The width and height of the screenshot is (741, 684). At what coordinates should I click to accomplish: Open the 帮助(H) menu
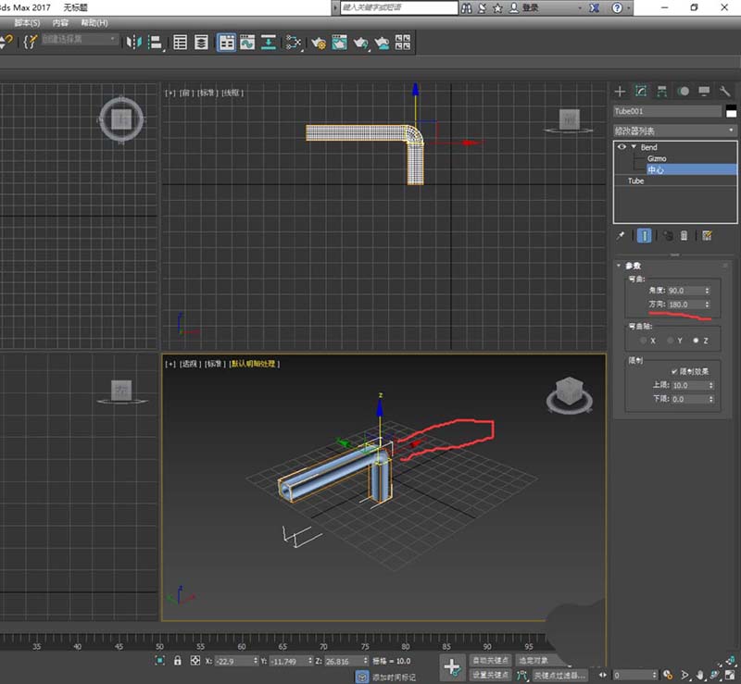tap(94, 21)
